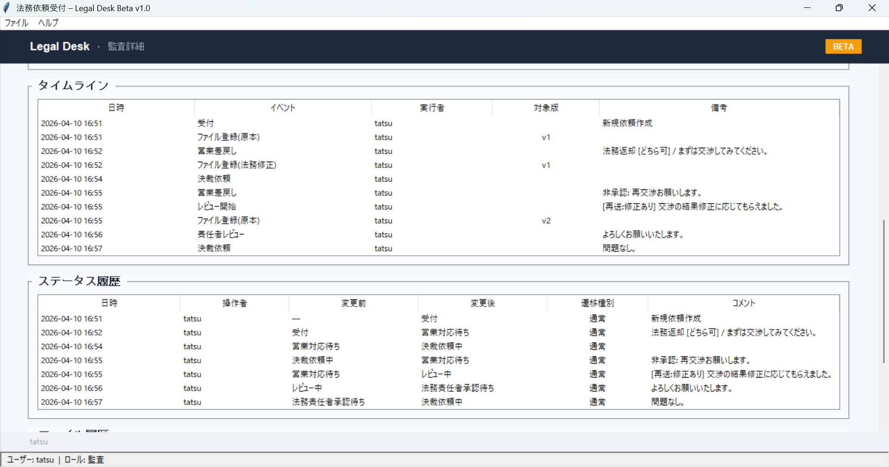This screenshot has height=467, width=889.
Task: Open the ヘルプ menu
Action: 48,23
